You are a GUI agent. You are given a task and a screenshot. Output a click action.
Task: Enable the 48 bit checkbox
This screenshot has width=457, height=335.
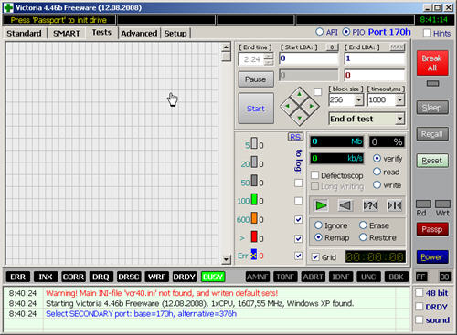[420, 293]
